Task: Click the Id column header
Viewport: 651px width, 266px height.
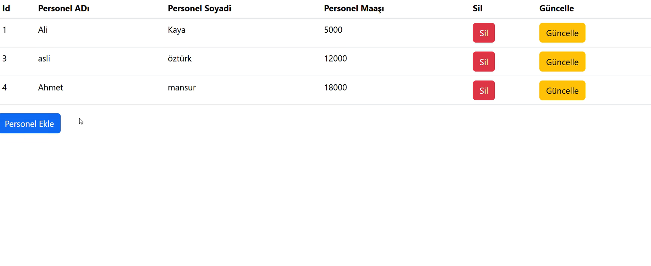Action: coord(6,9)
